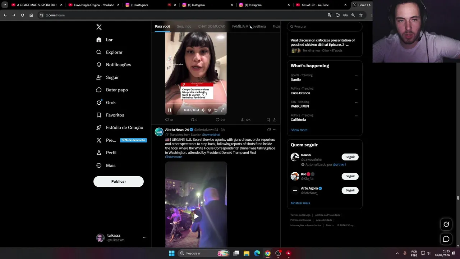The image size is (460, 259).
Task: Click the video picture-in-picture icon
Action: 216,110
